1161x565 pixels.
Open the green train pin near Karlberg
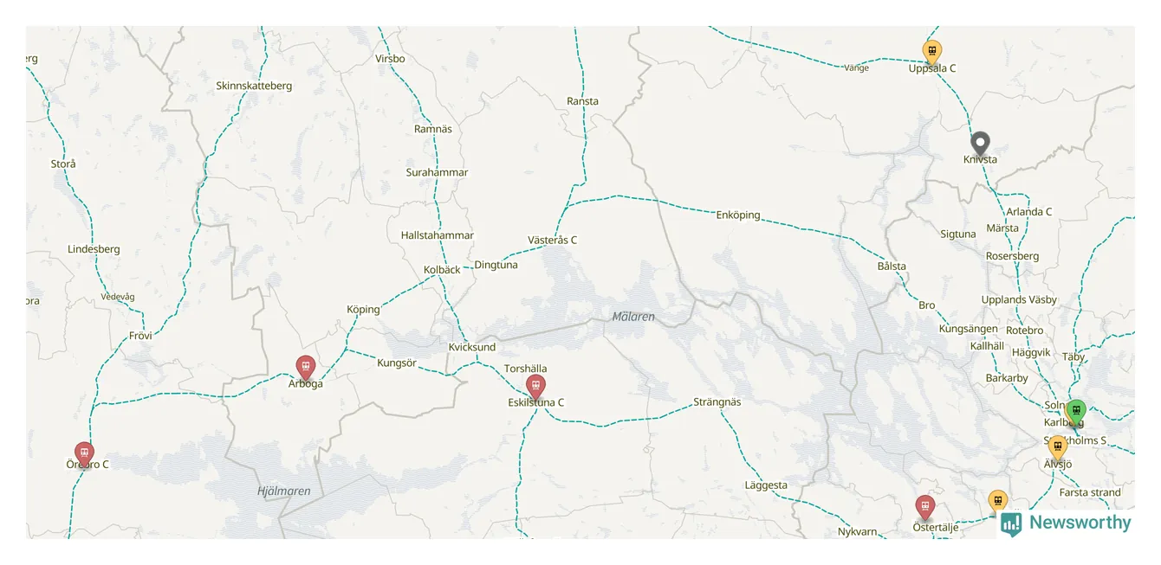pyautogui.click(x=1075, y=413)
